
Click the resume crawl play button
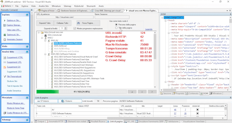click(x=152, y=92)
